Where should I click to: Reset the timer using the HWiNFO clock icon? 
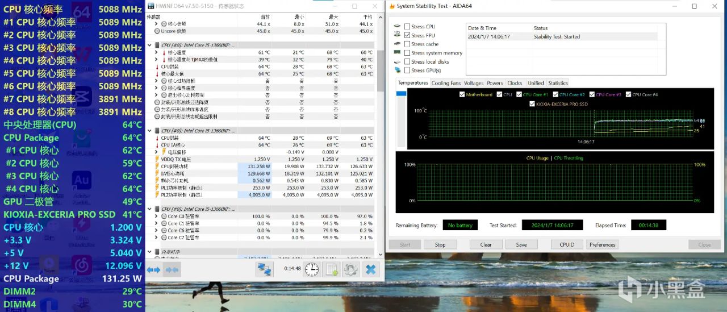tap(312, 269)
